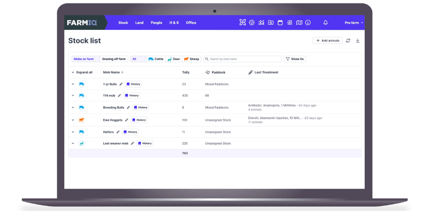Click the info circle icon in header
426x213 pixels.
(308, 23)
